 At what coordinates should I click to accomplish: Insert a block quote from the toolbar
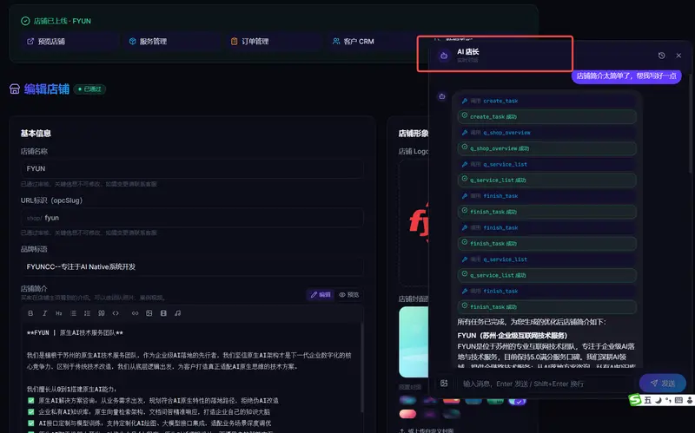click(x=102, y=313)
